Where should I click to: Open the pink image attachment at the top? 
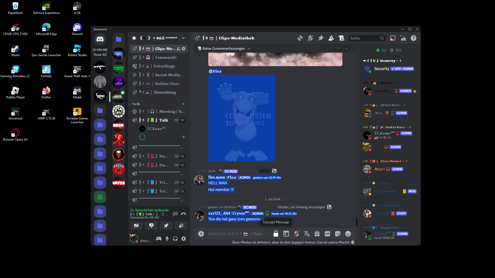coord(275,59)
